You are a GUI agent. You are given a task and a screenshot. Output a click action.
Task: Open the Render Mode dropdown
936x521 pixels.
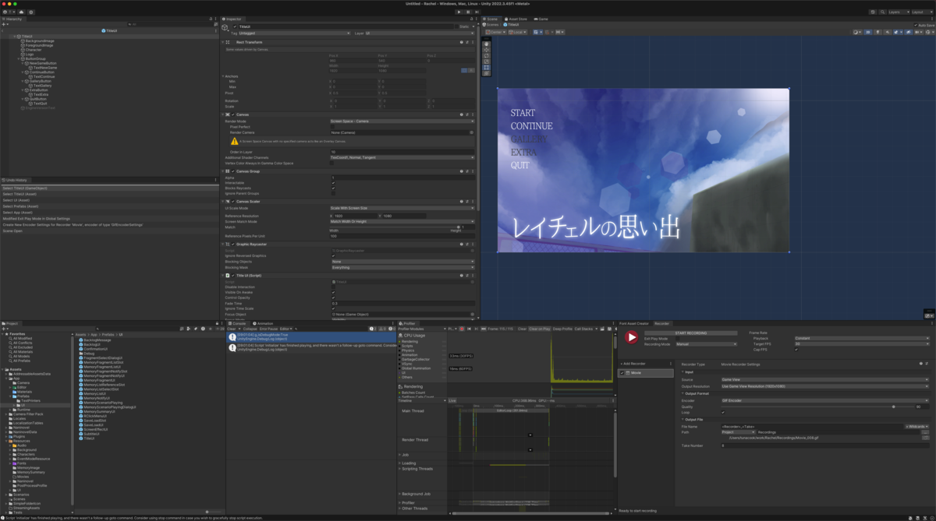pos(402,121)
